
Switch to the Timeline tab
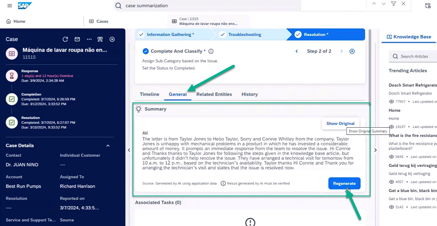point(149,94)
